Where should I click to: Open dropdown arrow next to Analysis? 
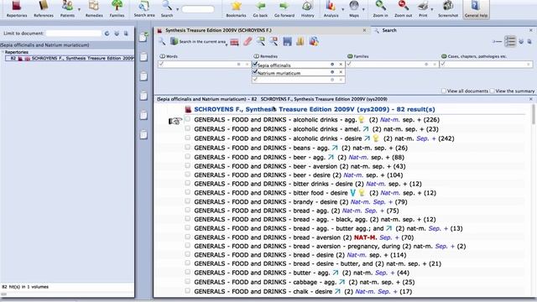(342, 9)
